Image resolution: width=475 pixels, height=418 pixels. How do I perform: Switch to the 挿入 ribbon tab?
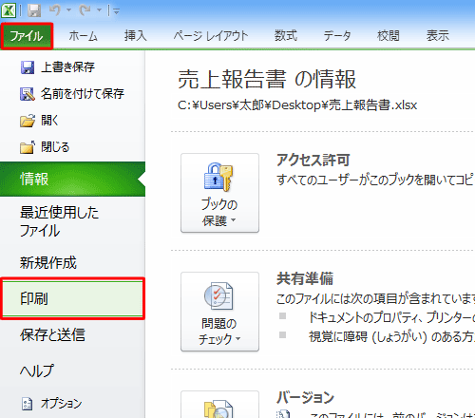pos(136,36)
